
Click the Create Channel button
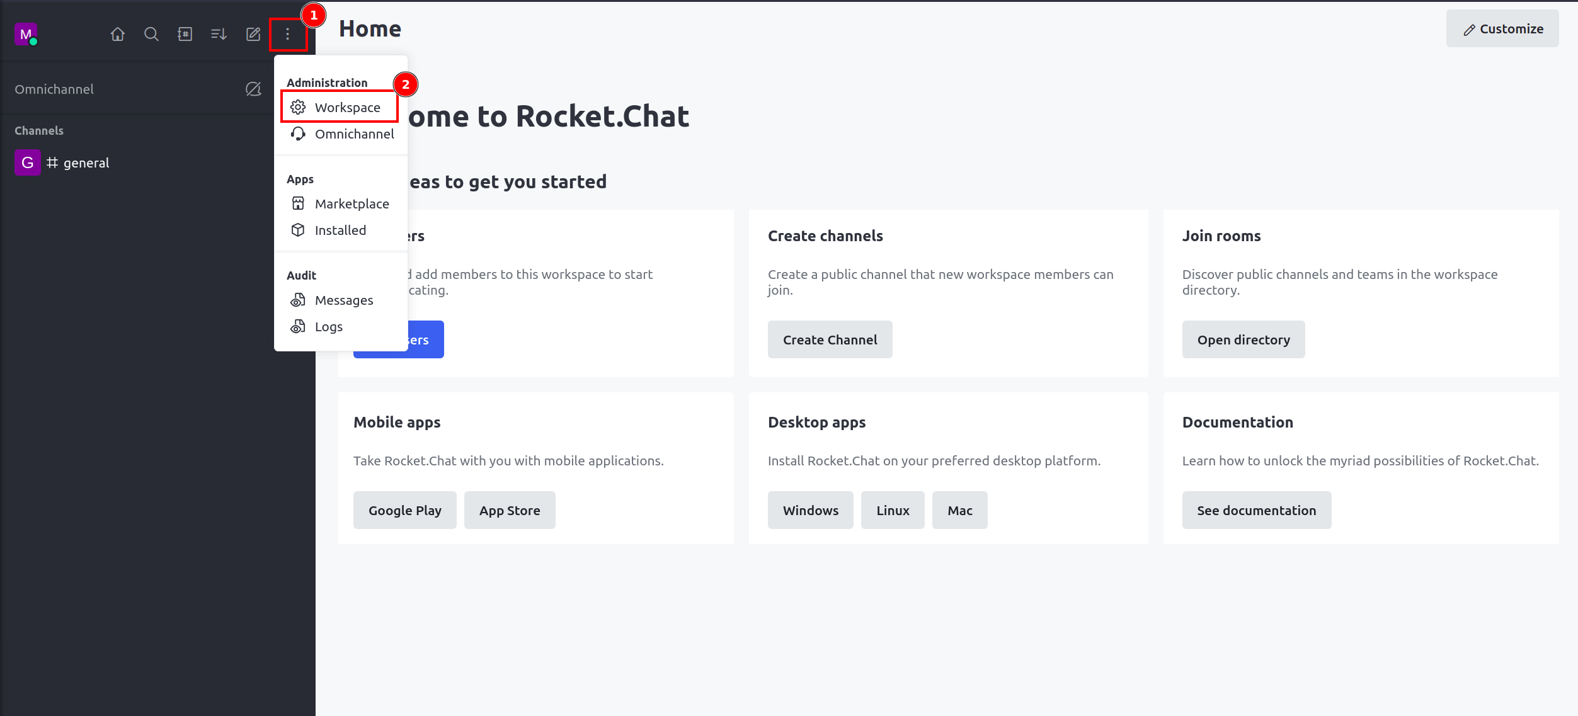point(830,340)
